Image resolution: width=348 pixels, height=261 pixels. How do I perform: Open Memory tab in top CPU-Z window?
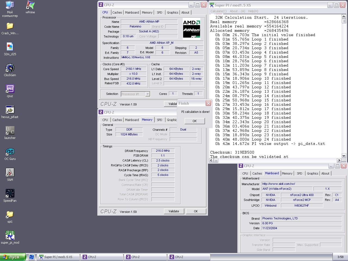pyautogui.click(x=147, y=13)
